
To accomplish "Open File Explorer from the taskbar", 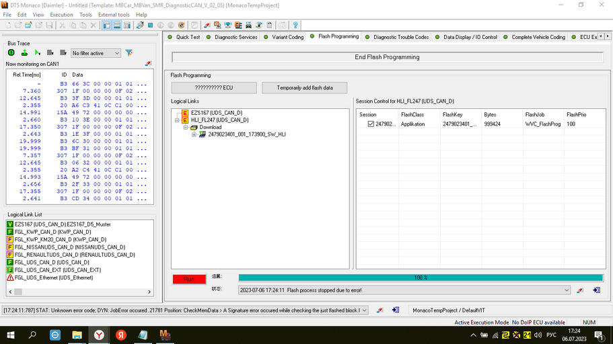I will 77,335.
